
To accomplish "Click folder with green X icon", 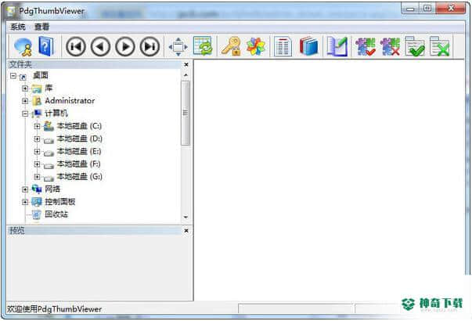I will pyautogui.click(x=439, y=46).
